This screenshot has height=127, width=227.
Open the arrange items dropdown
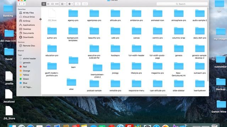point(63,4)
